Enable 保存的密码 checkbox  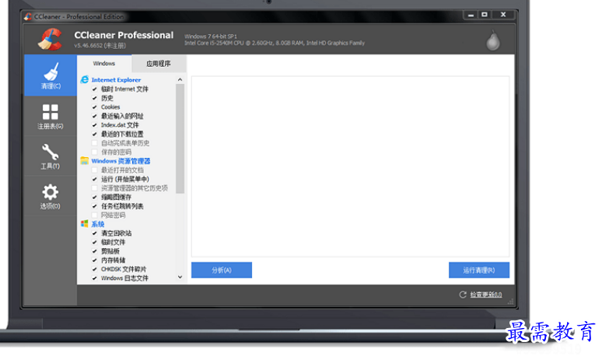pos(94,152)
